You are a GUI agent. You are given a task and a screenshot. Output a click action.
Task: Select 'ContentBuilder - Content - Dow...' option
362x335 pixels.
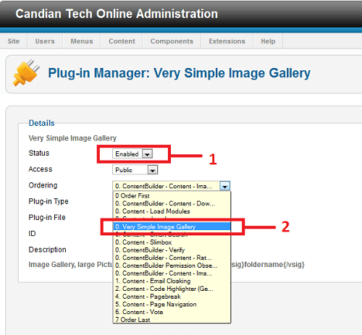[x=172, y=203]
